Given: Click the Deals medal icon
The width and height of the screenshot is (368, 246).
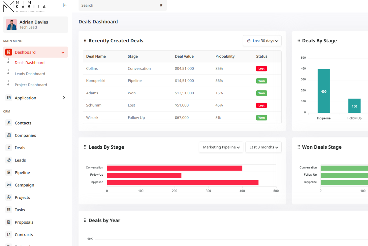Looking at the screenshot, I should tap(9, 148).
